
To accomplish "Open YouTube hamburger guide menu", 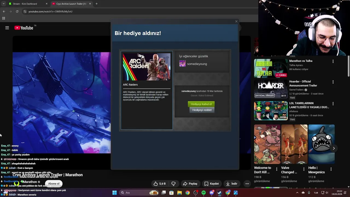I will coord(7,28).
